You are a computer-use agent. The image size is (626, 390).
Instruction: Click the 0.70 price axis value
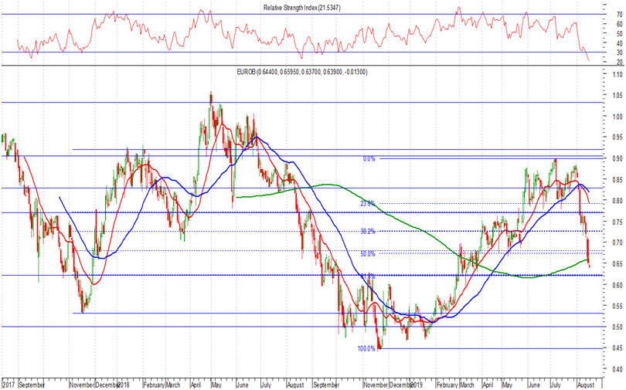pos(617,242)
